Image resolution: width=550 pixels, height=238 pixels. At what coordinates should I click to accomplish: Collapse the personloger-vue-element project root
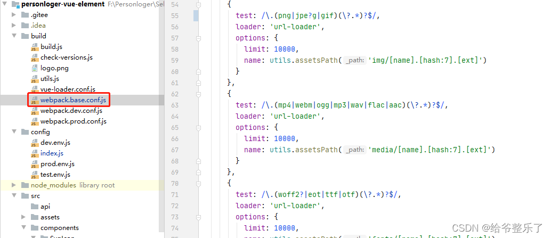point(5,4)
